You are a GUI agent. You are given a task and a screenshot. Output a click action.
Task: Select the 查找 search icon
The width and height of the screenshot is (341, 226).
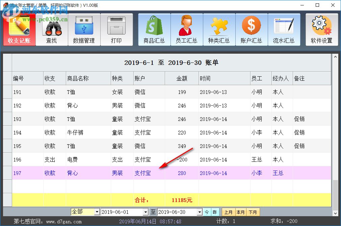point(52,29)
